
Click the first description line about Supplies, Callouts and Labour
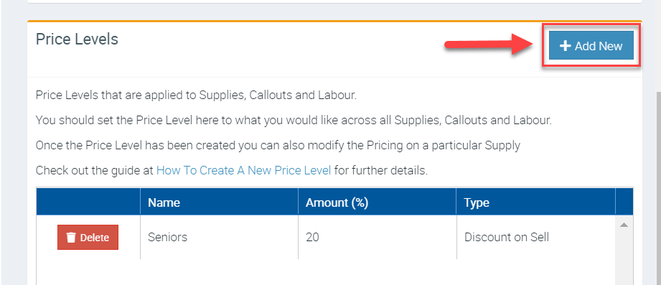tap(196, 95)
